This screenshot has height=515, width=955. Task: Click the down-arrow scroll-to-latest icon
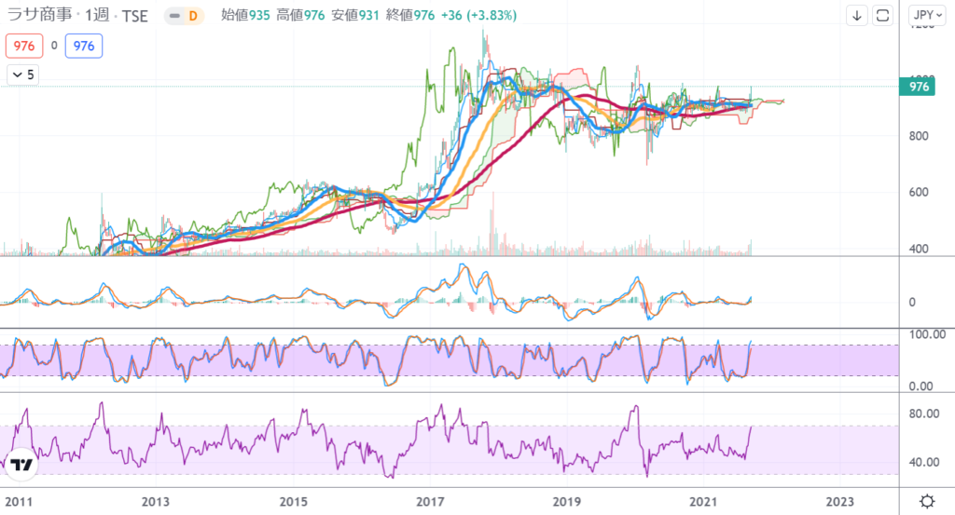[856, 15]
